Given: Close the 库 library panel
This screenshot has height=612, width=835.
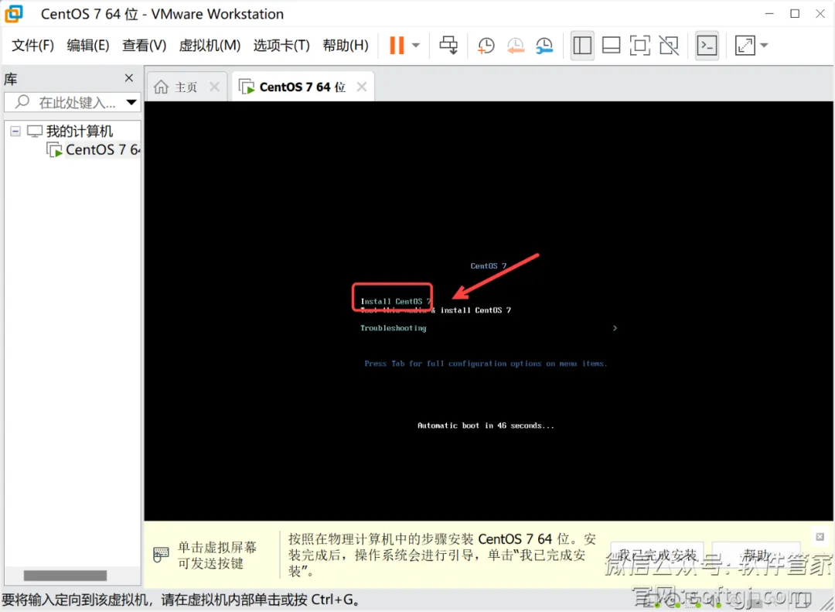Looking at the screenshot, I should pos(129,78).
